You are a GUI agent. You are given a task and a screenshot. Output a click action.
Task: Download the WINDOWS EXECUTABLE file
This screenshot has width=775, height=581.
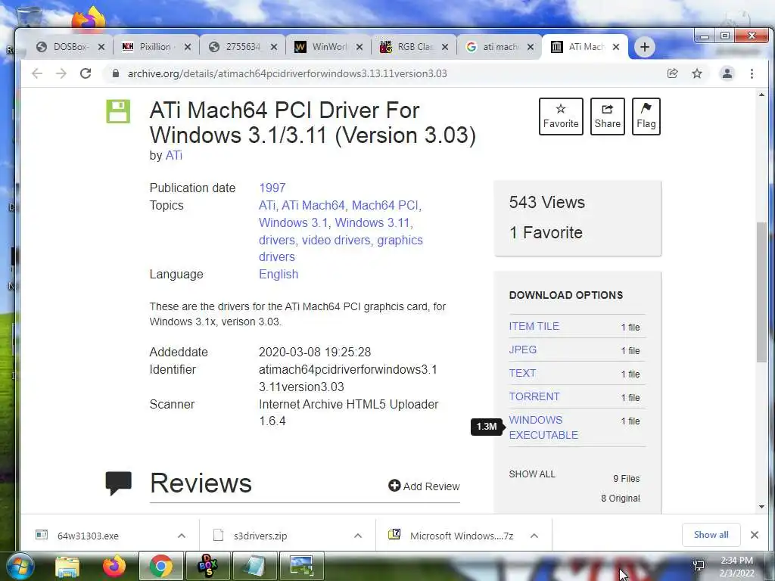543,427
